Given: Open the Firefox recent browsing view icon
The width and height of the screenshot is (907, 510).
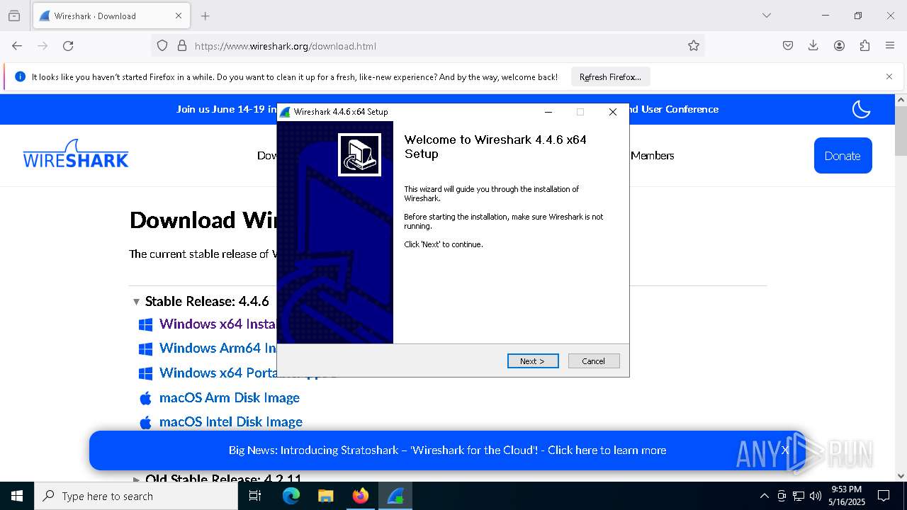Looking at the screenshot, I should (x=14, y=16).
